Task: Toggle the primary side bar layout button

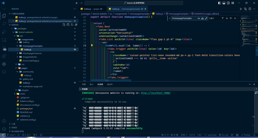Action: click(x=219, y=3)
